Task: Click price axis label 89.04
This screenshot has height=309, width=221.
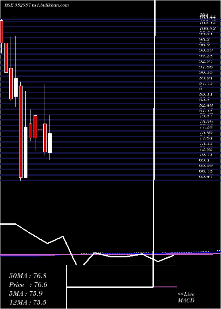Action: coord(206,78)
